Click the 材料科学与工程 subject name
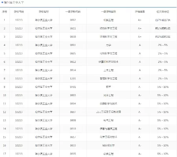177x157 pixels. point(108,53)
